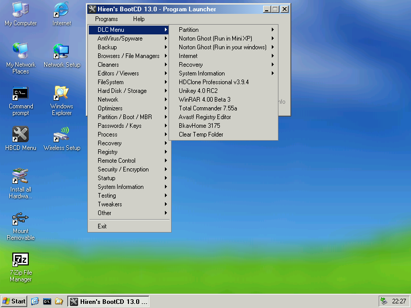
Task: Open Remote Control submenu
Action: [x=129, y=161]
